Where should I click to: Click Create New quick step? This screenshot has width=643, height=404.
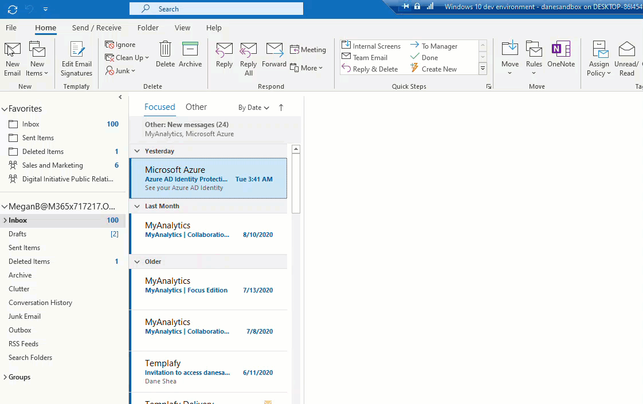point(433,69)
